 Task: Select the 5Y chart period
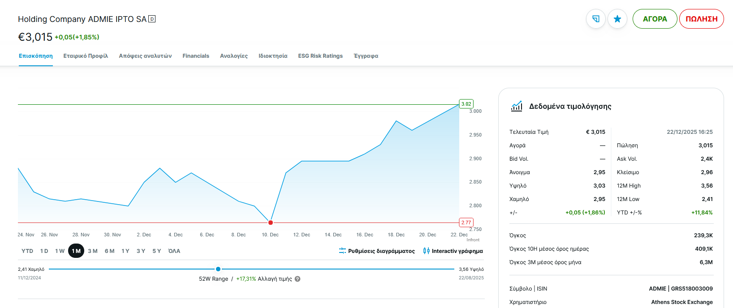[x=157, y=251]
